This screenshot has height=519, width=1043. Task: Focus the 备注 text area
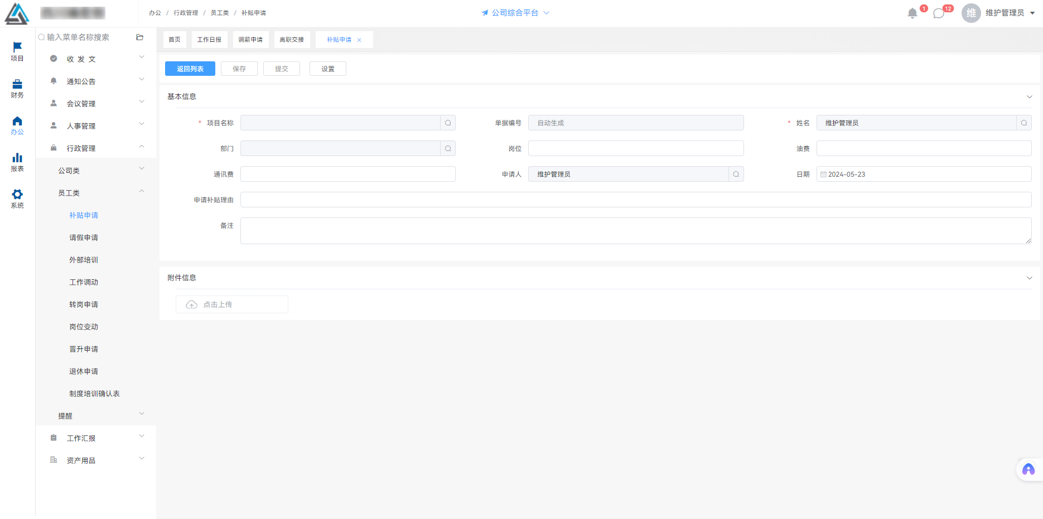[636, 231]
